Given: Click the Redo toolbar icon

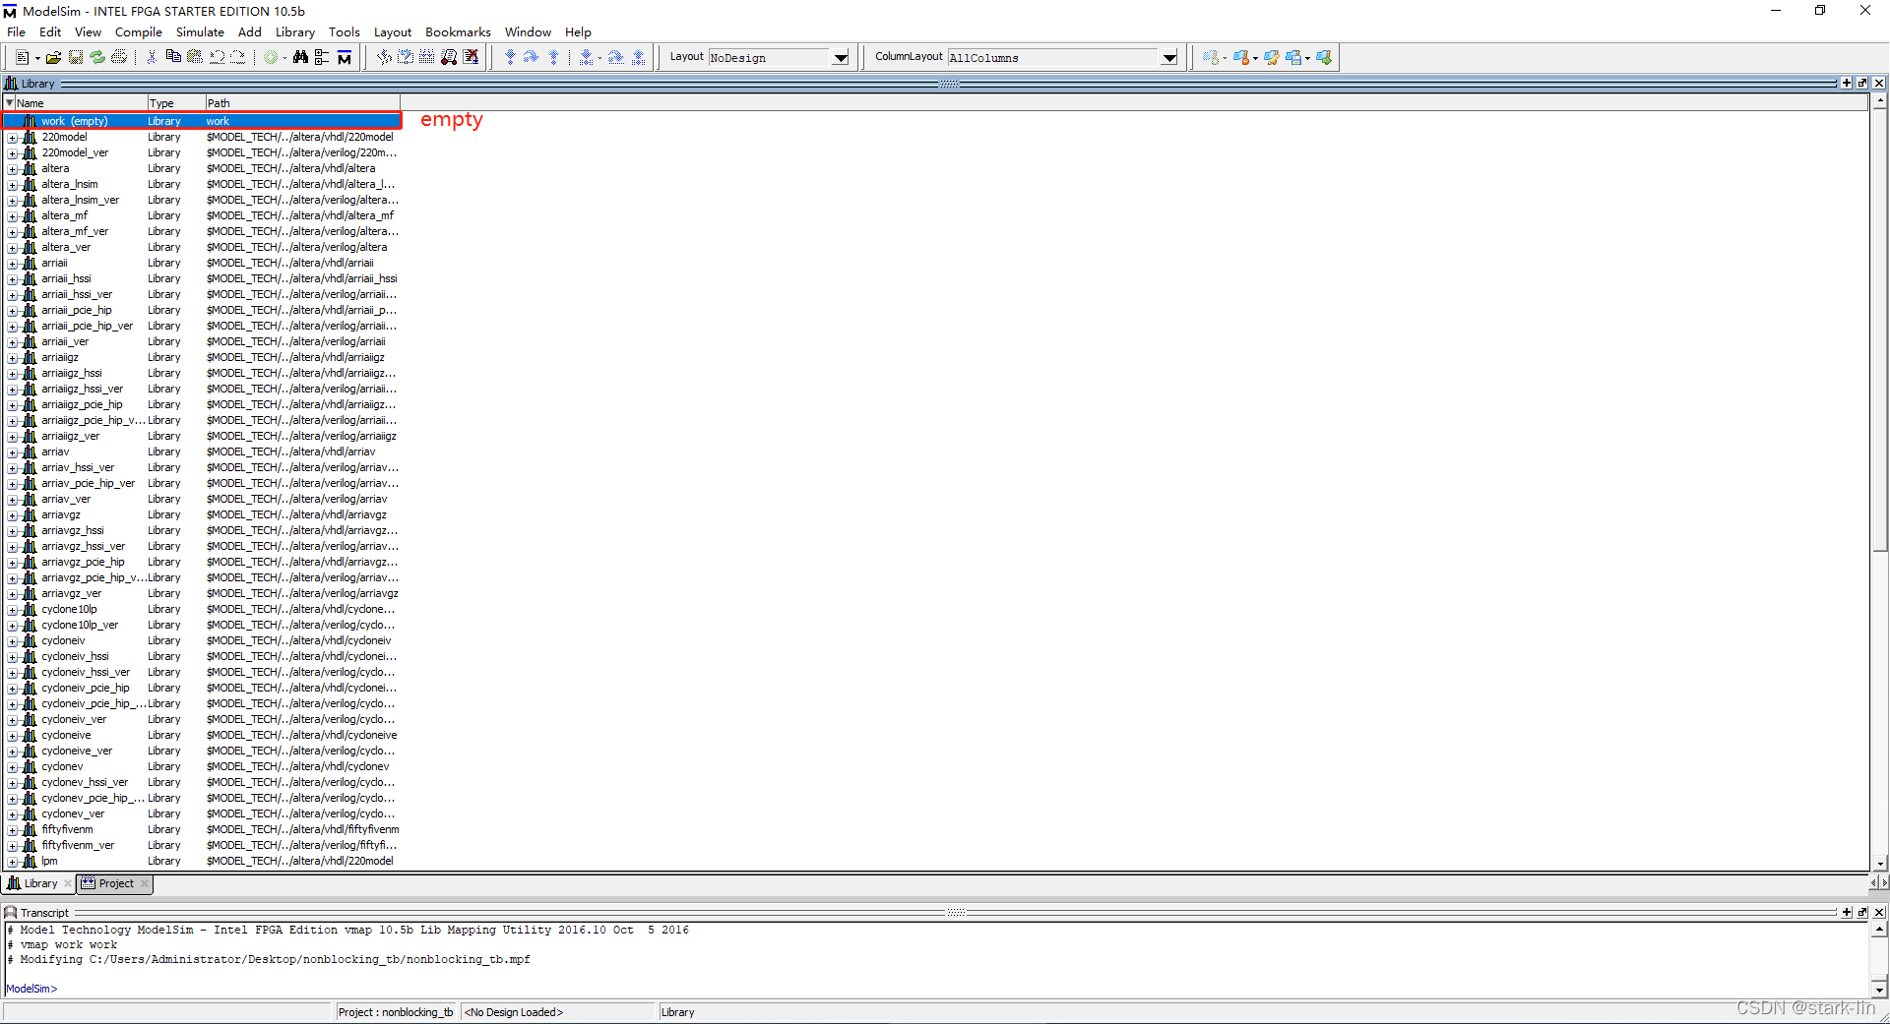Looking at the screenshot, I should [x=238, y=57].
